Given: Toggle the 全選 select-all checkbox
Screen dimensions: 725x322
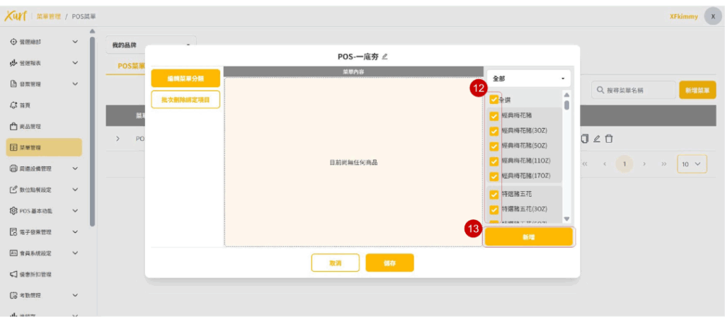Looking at the screenshot, I should pyautogui.click(x=494, y=100).
